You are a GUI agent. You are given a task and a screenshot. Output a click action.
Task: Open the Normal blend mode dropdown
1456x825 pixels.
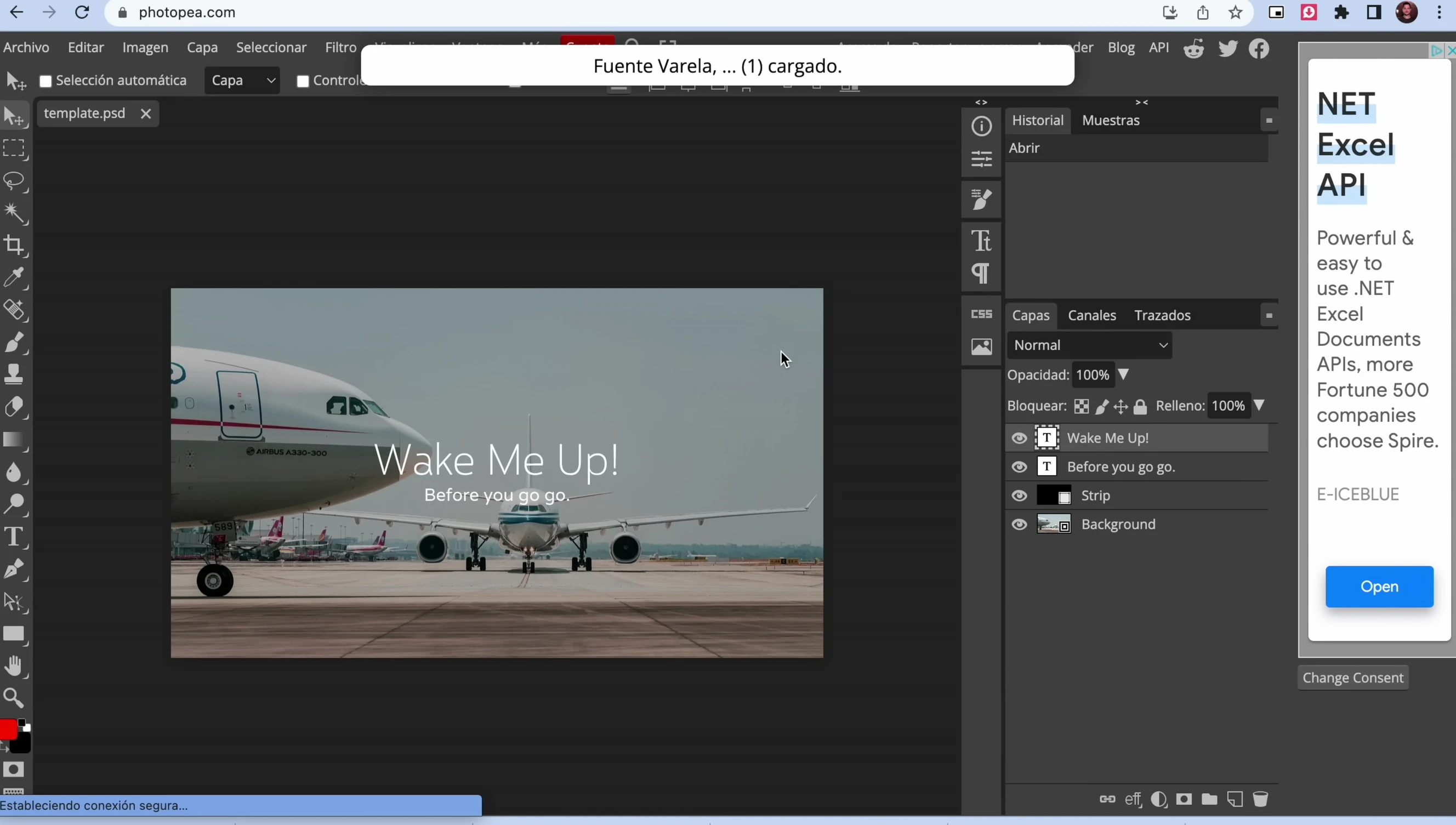point(1089,345)
